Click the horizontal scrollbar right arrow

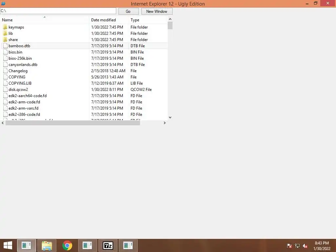[165, 123]
